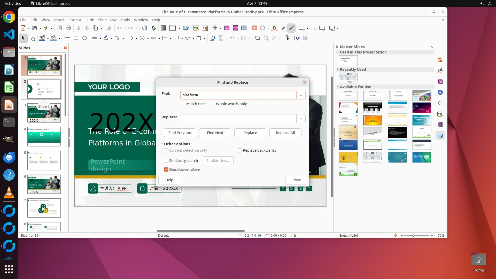Click the Insert Text Box icon
The height and width of the screenshot is (279, 496).
[254, 28]
